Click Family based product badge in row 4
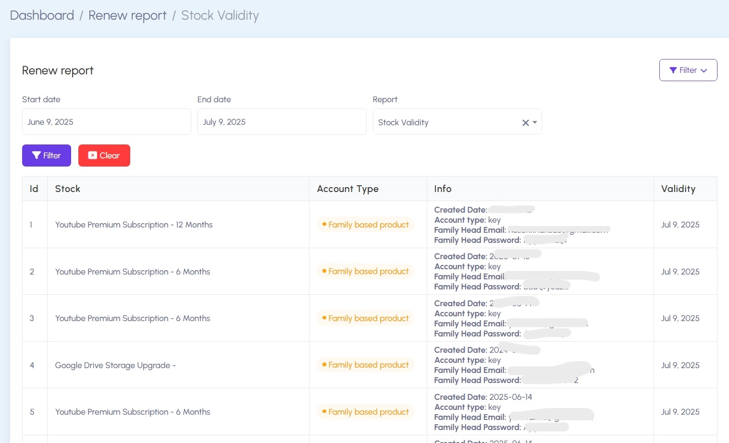 pyautogui.click(x=365, y=365)
